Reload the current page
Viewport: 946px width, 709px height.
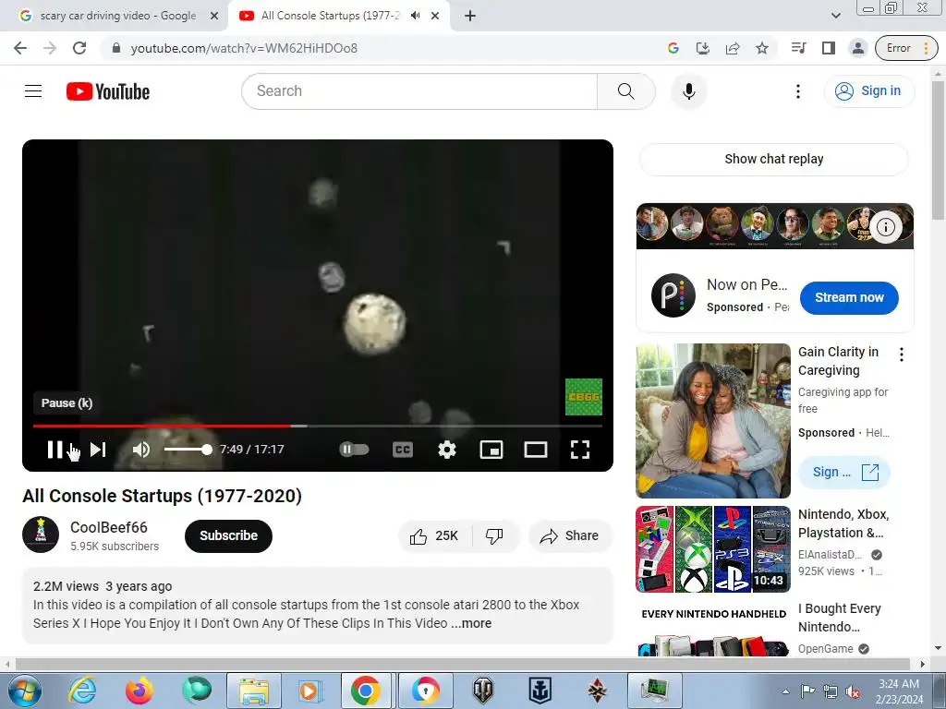pos(79,48)
